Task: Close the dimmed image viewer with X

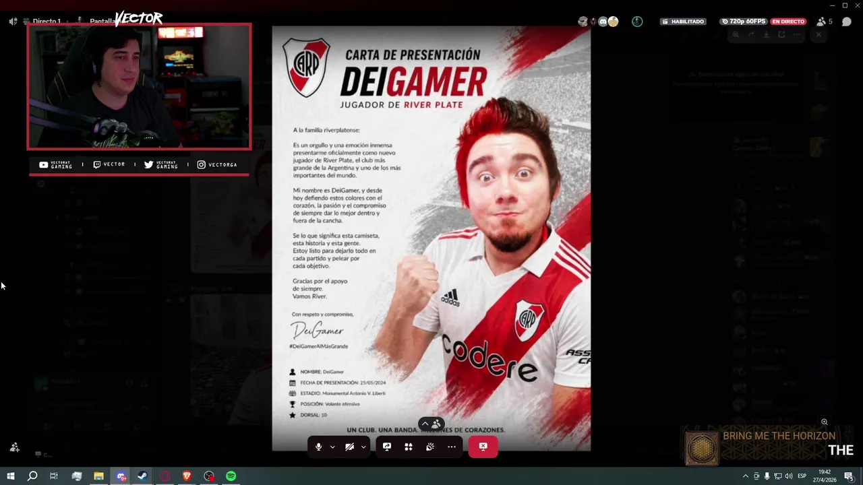Action: point(819,34)
